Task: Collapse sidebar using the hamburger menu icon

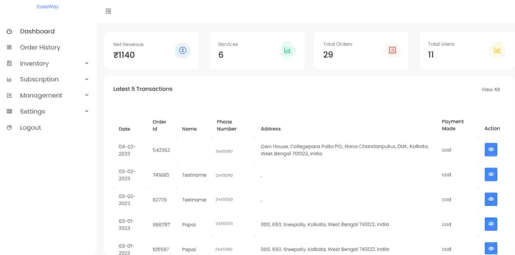Action: click(108, 11)
